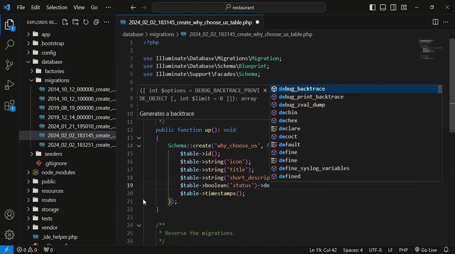455x254 pixels.
Task: Open the remote window indicator
Action: 6,250
